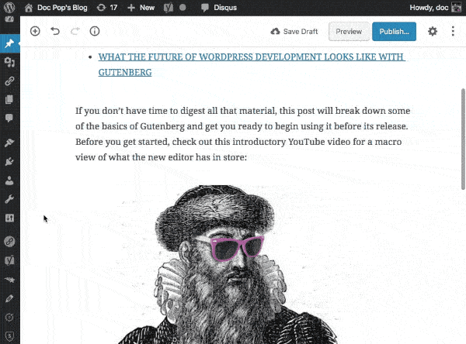The width and height of the screenshot is (466, 344).
Task: Open the content structure info icon
Action: tap(95, 32)
